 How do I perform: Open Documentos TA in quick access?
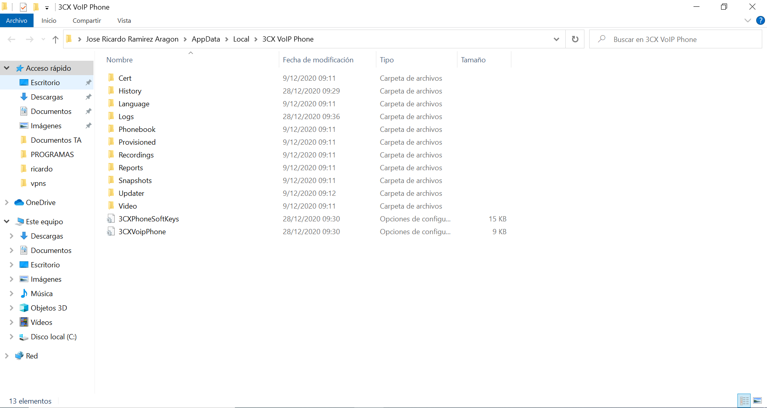point(56,140)
